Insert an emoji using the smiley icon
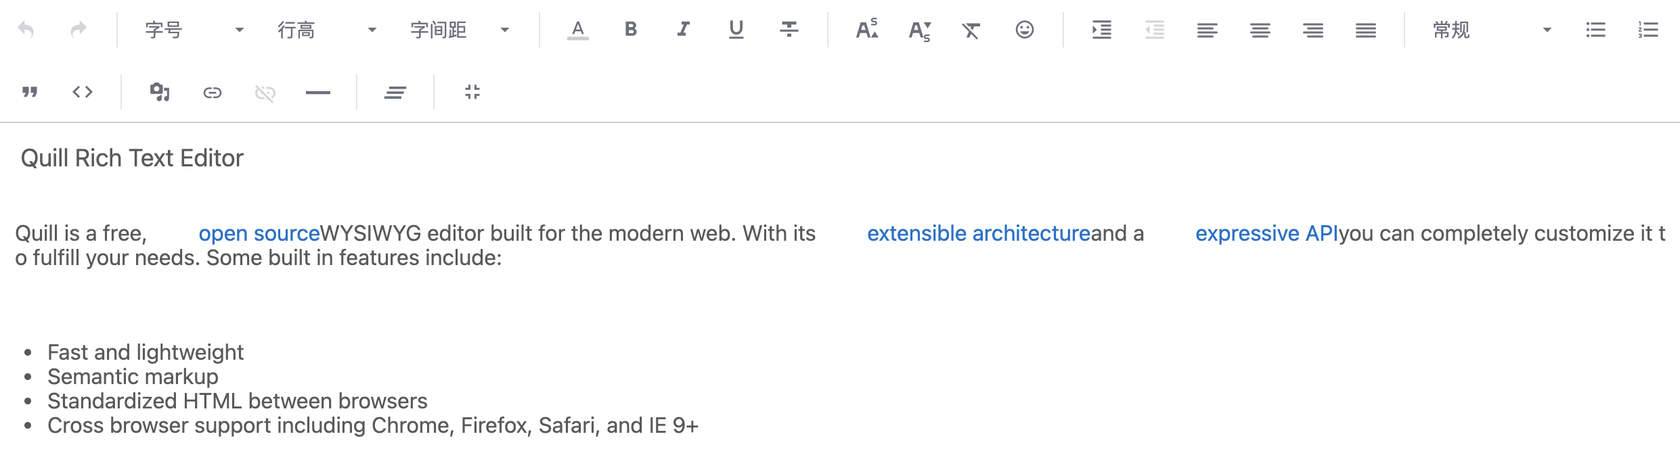Viewport: 1680px width, 472px height. click(1024, 30)
